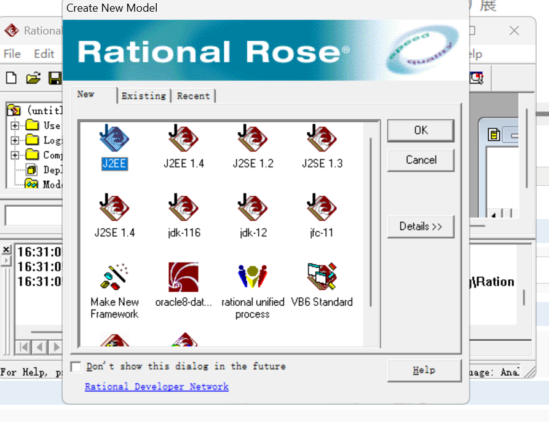Select the J2SE 1.2 framework icon

point(253,139)
